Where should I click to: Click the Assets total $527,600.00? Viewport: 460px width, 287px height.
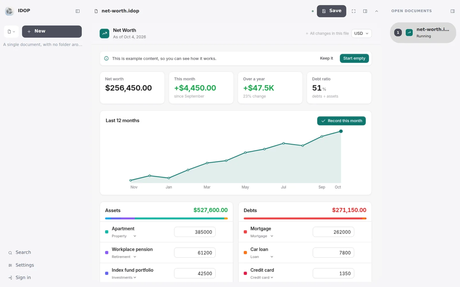point(210,210)
